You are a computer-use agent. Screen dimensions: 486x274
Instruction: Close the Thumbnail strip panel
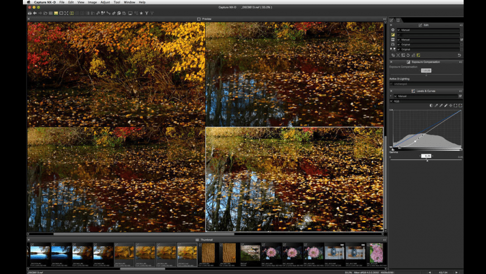pyautogui.click(x=28, y=239)
